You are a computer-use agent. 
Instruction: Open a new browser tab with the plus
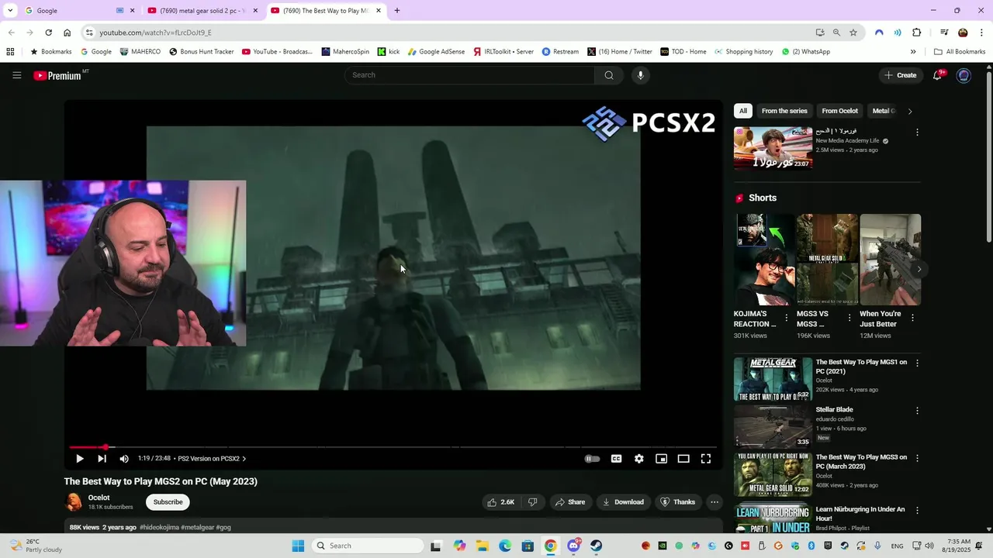397,11
